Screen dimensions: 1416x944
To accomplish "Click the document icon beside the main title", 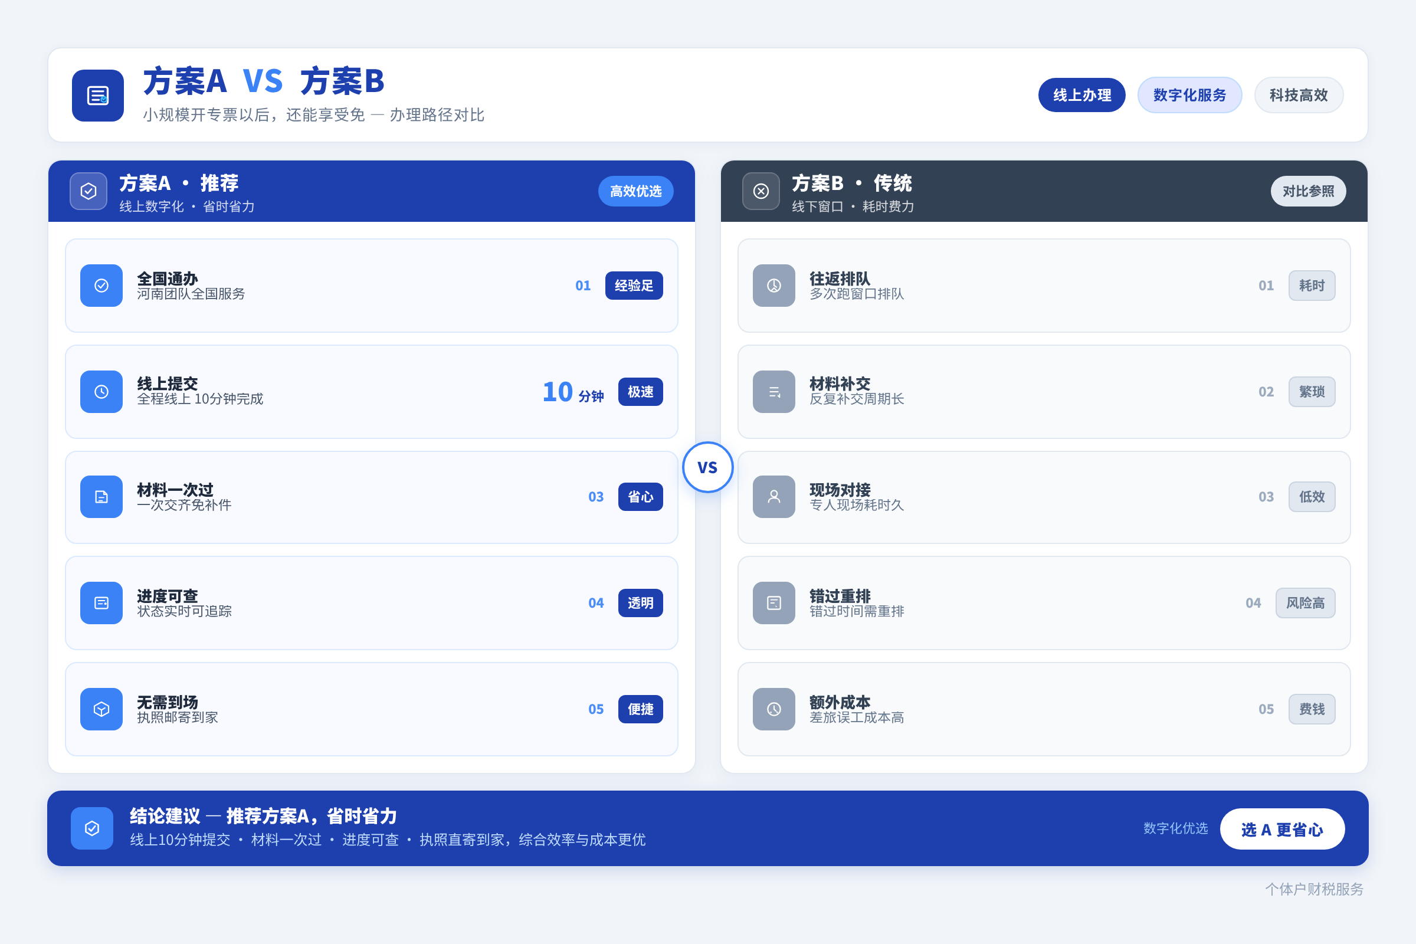I will coord(97,95).
